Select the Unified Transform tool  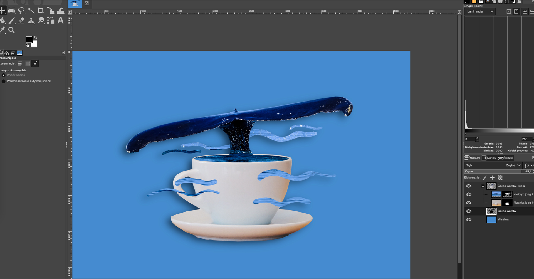51,11
